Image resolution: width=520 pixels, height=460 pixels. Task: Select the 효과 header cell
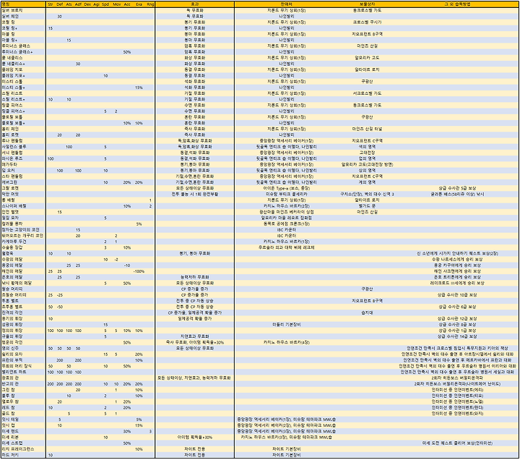195,4
